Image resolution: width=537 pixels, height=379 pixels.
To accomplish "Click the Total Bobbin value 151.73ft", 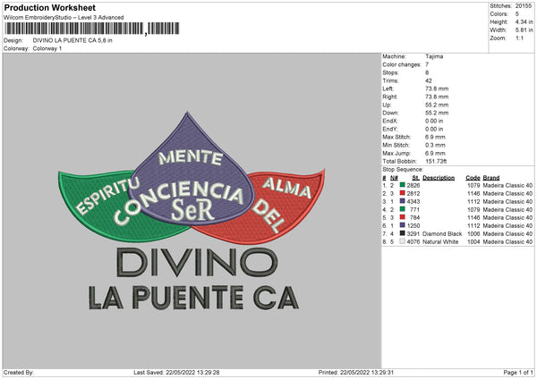I will pyautogui.click(x=436, y=161).
